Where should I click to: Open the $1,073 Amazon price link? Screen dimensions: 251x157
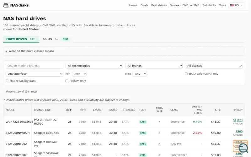point(238,120)
